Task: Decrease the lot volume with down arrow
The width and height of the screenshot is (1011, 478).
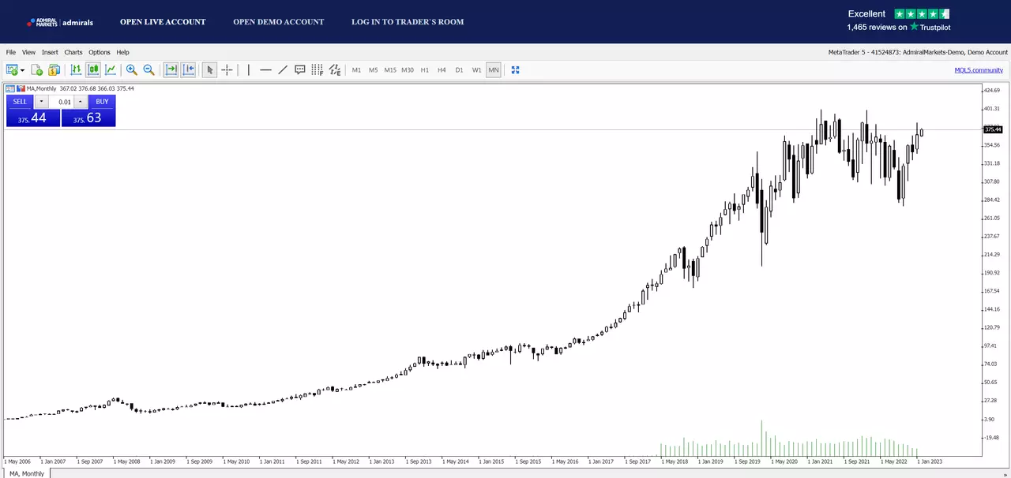Action: point(41,102)
